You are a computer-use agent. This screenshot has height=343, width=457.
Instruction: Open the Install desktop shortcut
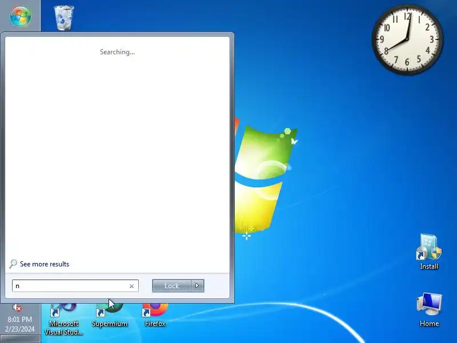coord(429,252)
